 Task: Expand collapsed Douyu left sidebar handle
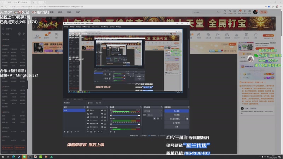coord(28,84)
